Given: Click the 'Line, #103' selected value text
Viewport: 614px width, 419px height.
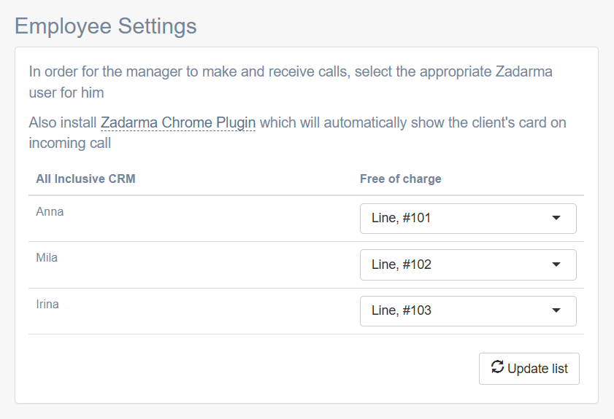Looking at the screenshot, I should tap(402, 310).
